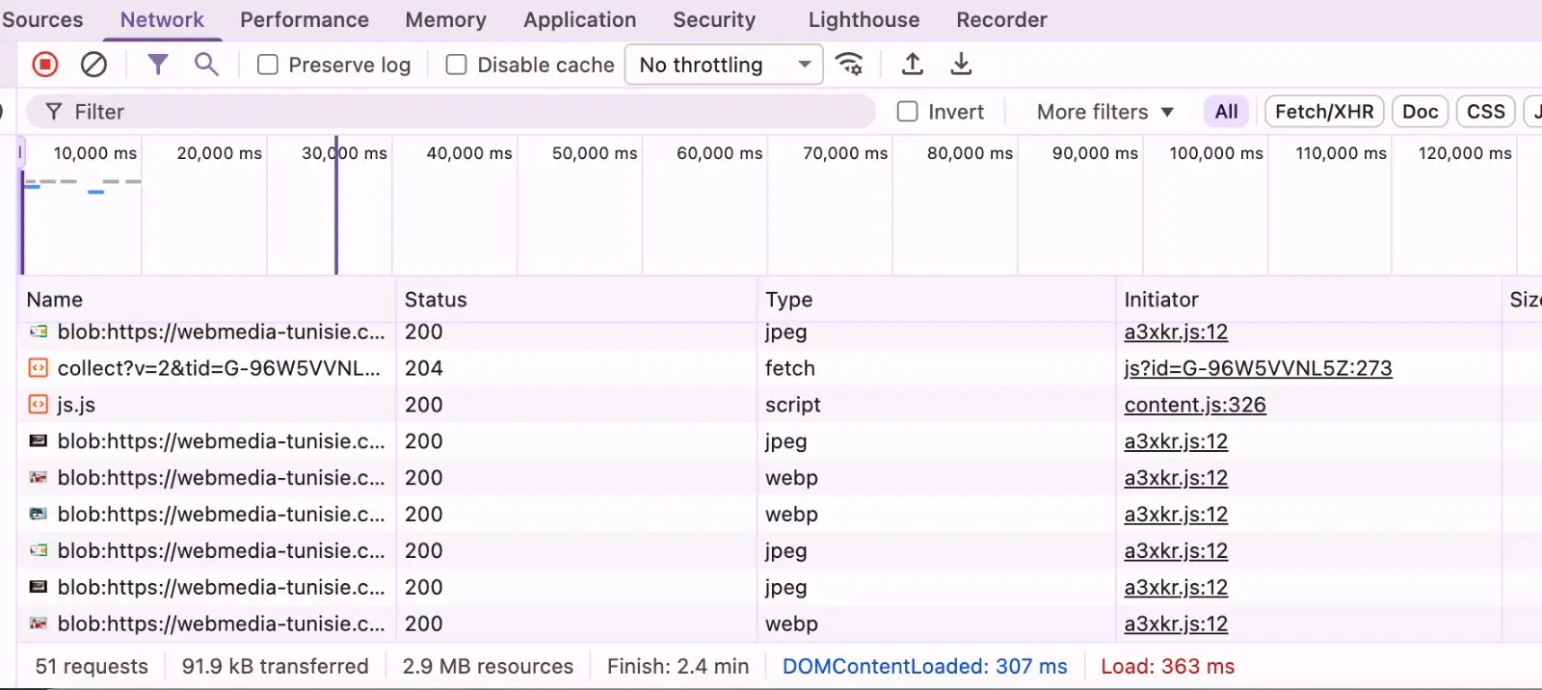This screenshot has width=1542, height=690.
Task: Click the 10,000 ms timeline label
Action: [95, 153]
